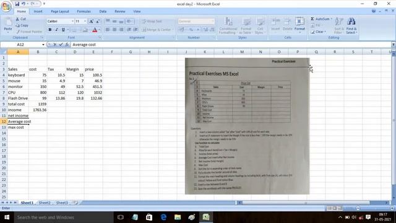Open the Font dialog launcher
This screenshot has width=396, height=223.
pos(100,37)
